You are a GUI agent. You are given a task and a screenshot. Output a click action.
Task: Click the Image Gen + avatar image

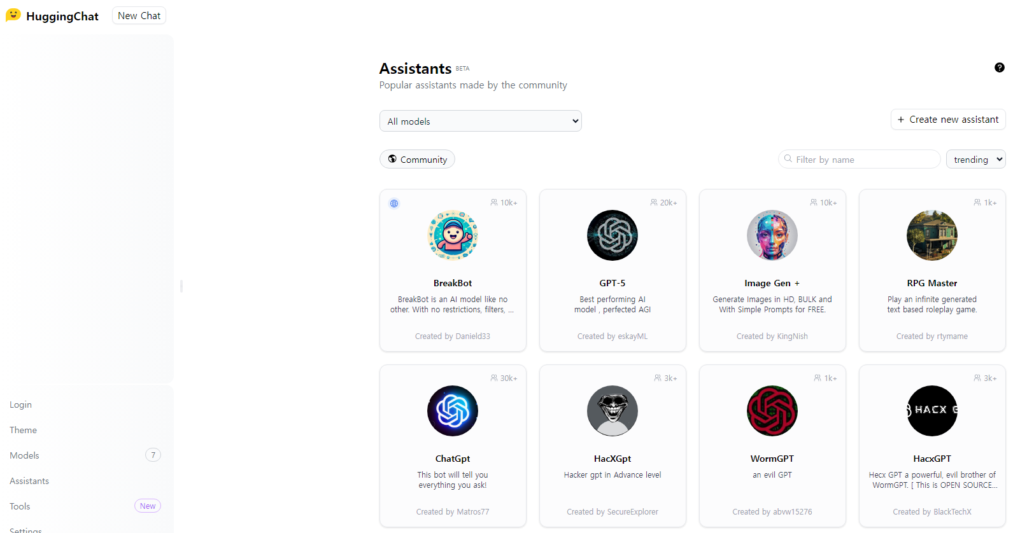[x=772, y=235]
